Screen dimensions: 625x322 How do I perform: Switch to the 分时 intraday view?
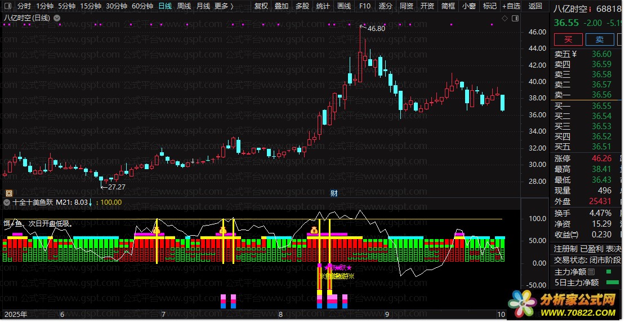[24, 6]
